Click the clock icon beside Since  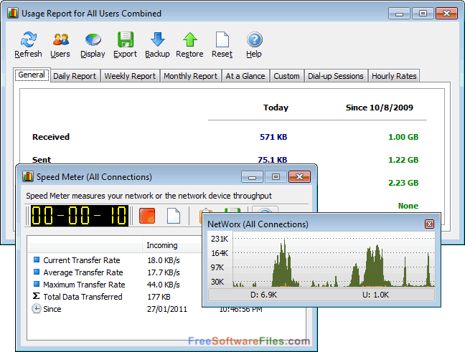pos(36,309)
